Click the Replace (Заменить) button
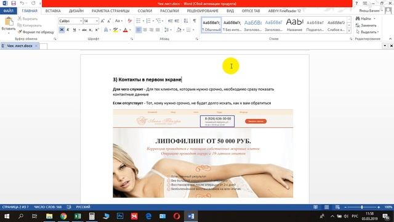The image size is (394, 222). pos(366,25)
